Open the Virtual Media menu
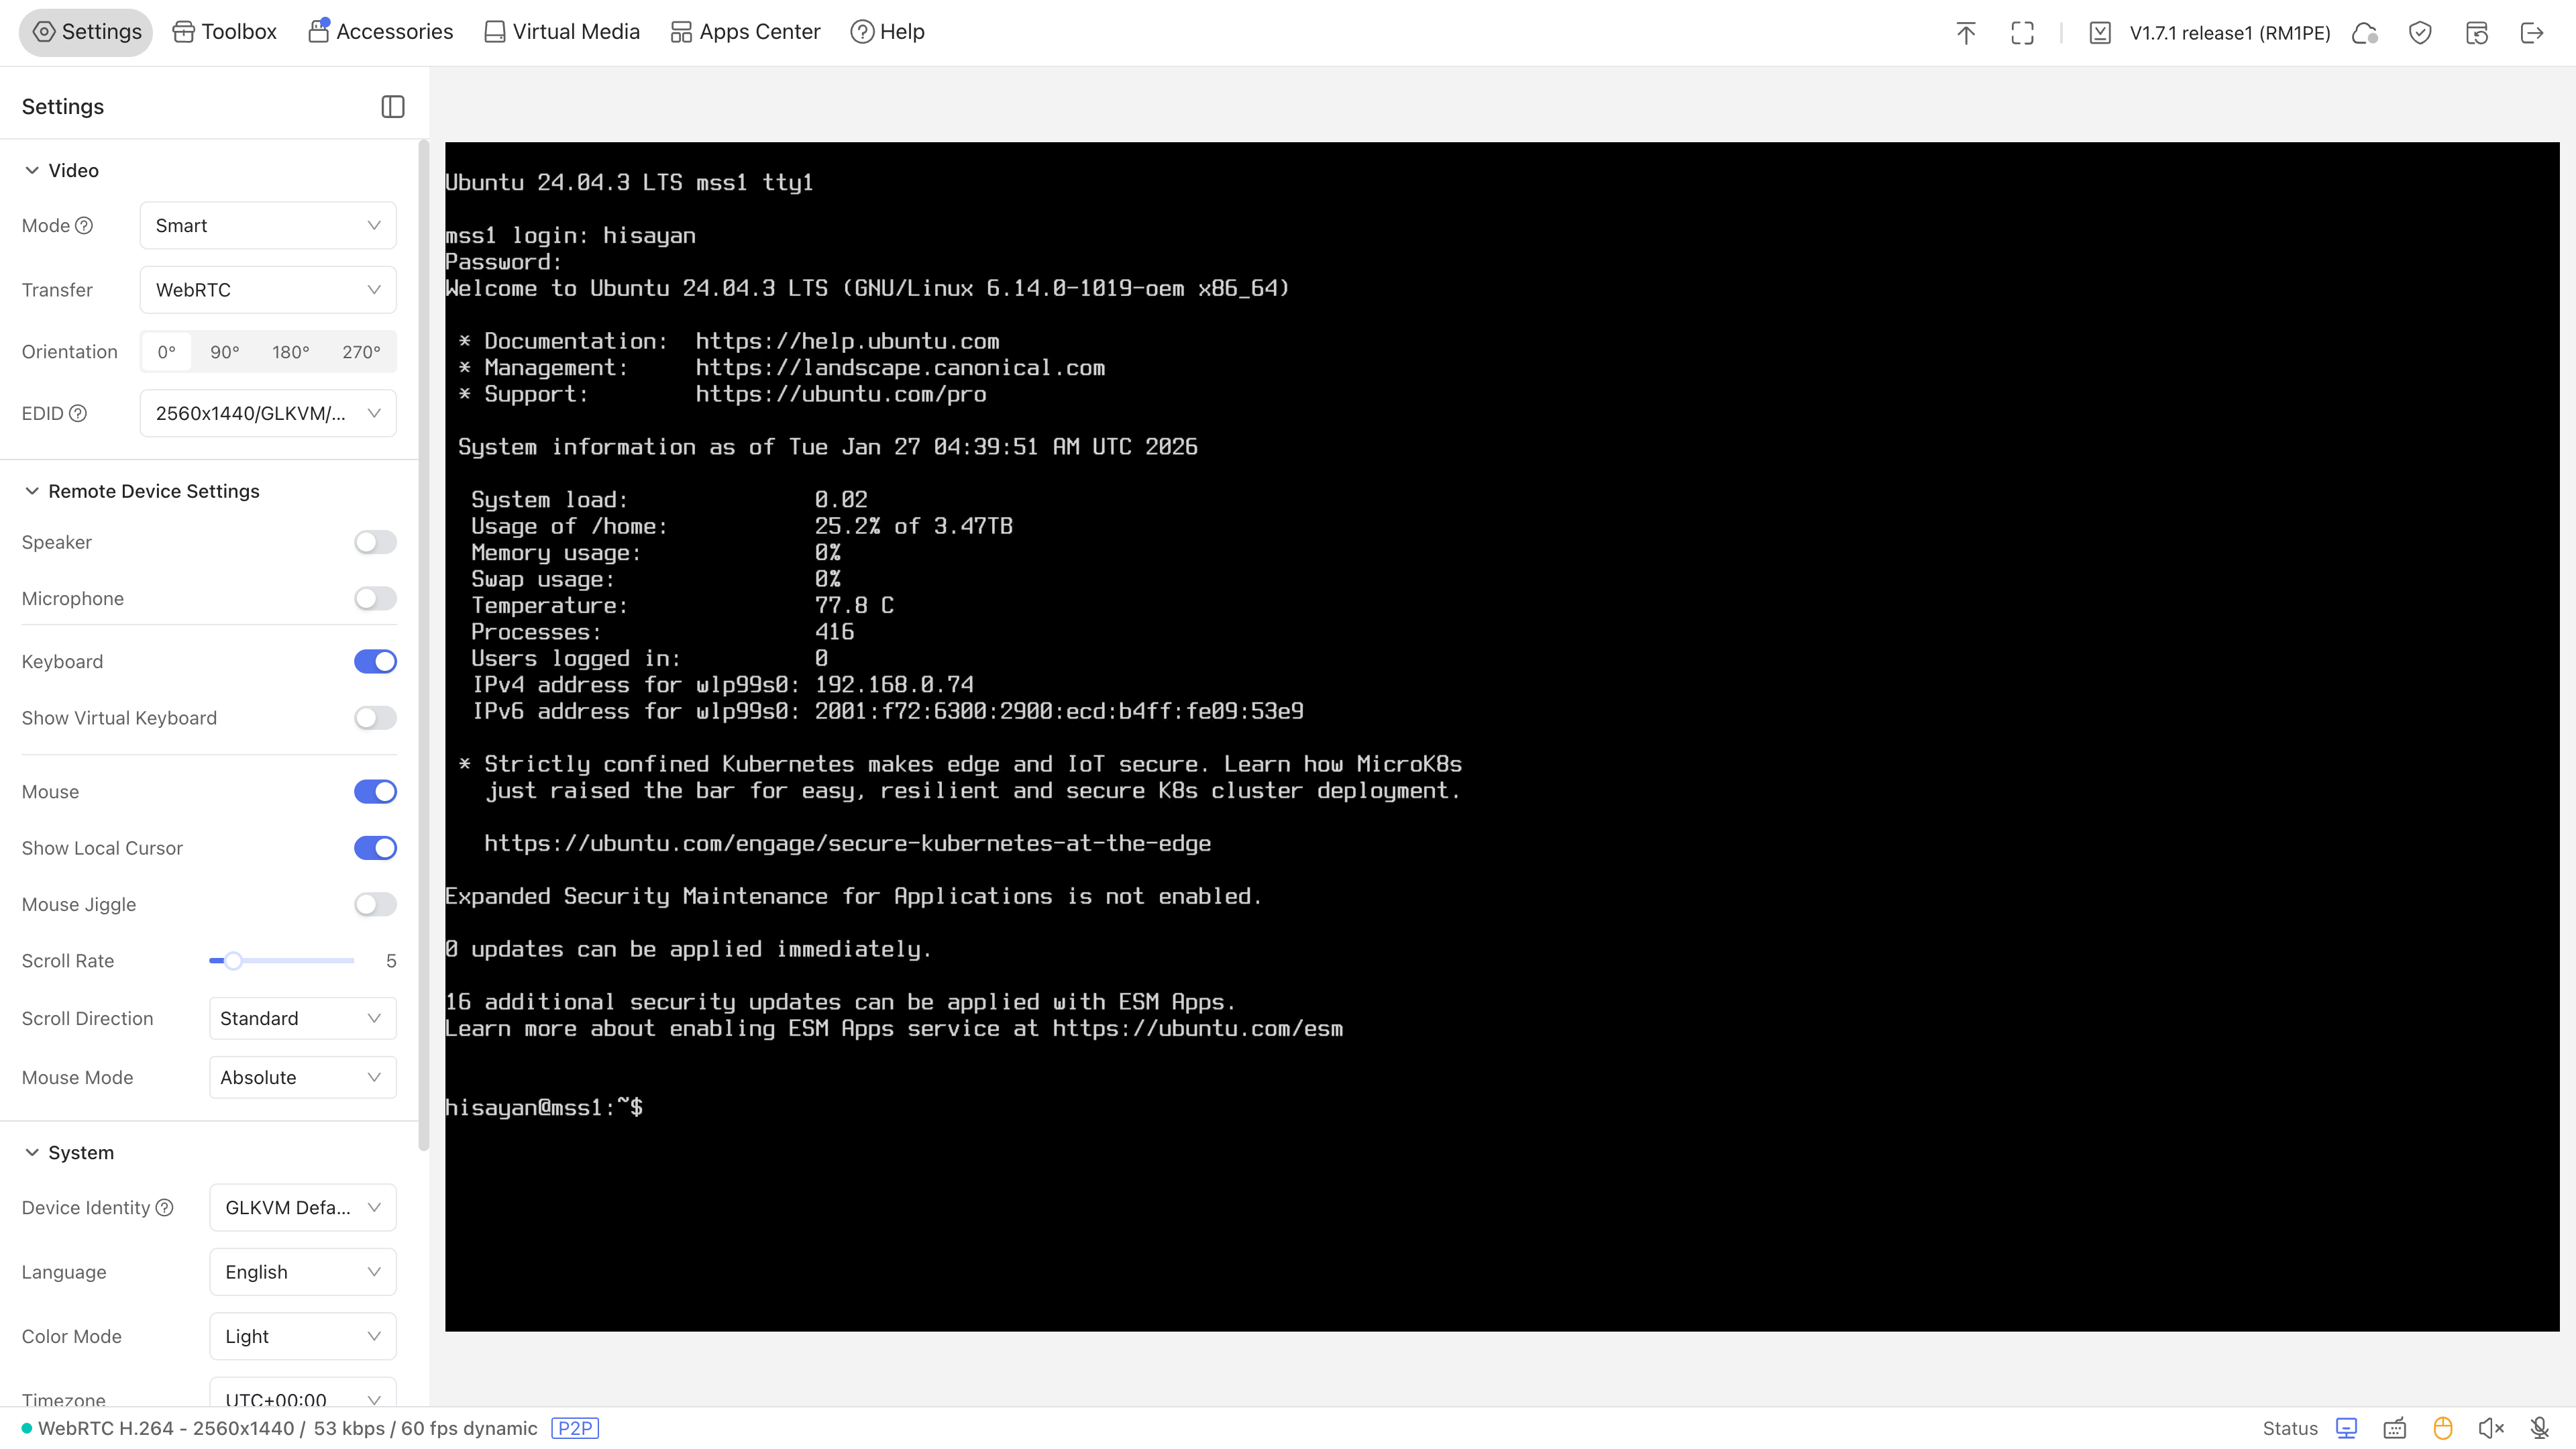The width and height of the screenshot is (2576, 1449). click(x=561, y=32)
